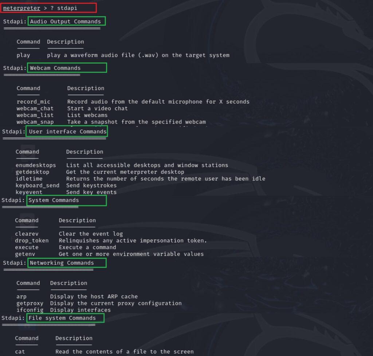The width and height of the screenshot is (373, 356).
Task: Click the 'getenv' command
Action: (25, 254)
